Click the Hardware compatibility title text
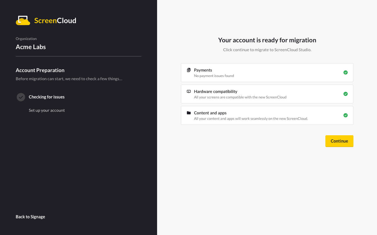Image resolution: width=377 pixels, height=235 pixels. pos(215,91)
